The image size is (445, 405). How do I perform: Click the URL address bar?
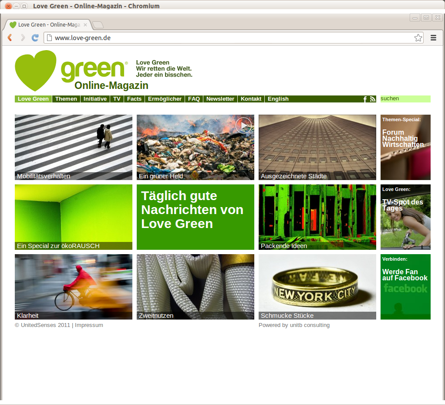coord(233,38)
